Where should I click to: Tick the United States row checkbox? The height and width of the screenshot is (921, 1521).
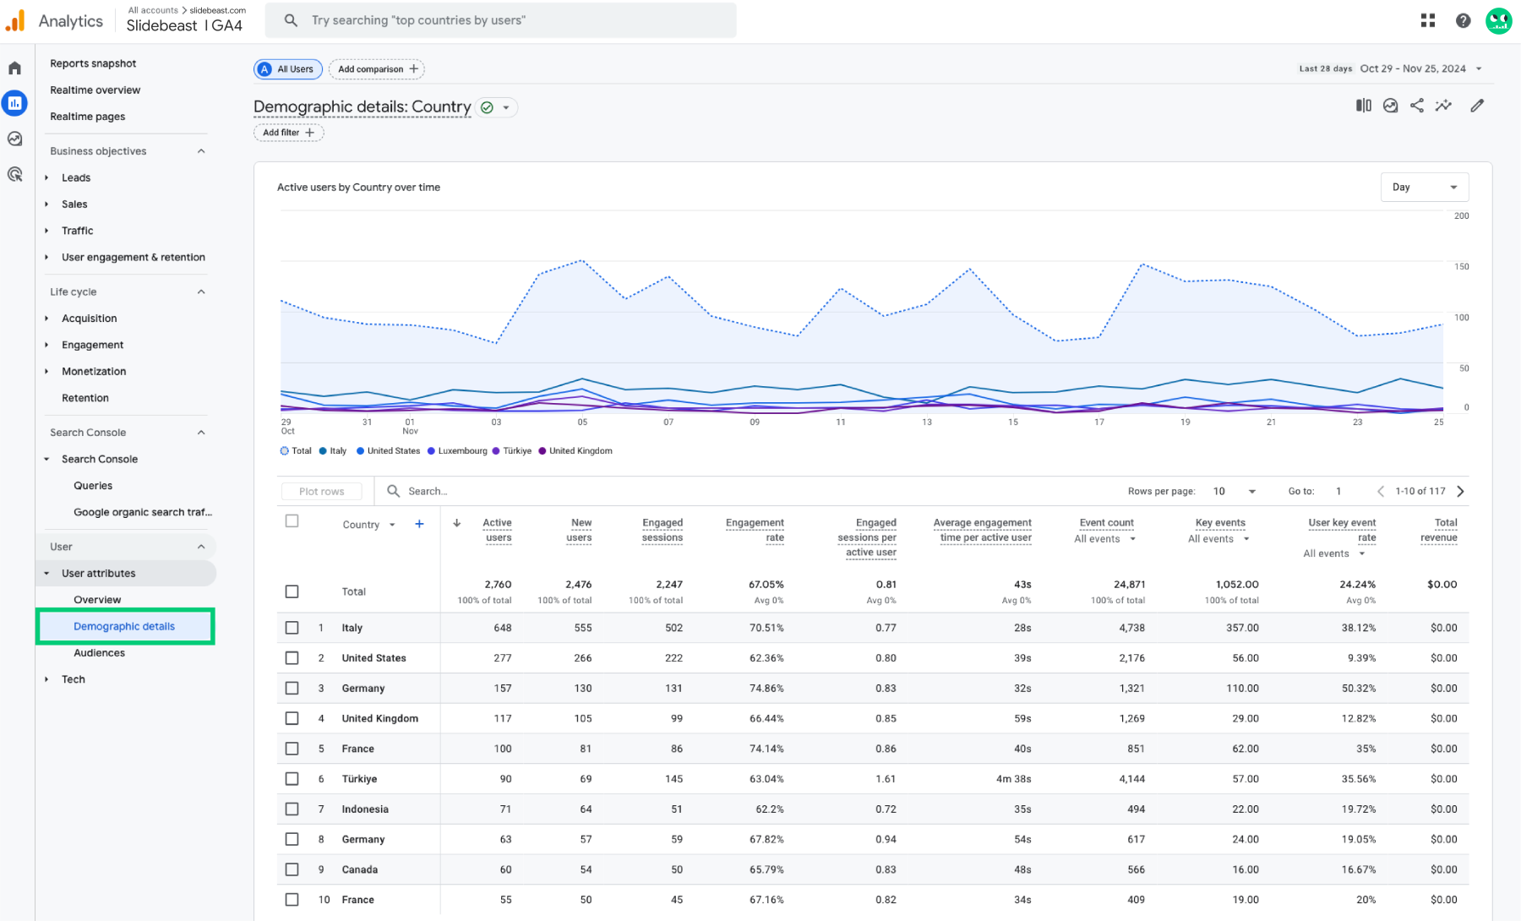292,658
